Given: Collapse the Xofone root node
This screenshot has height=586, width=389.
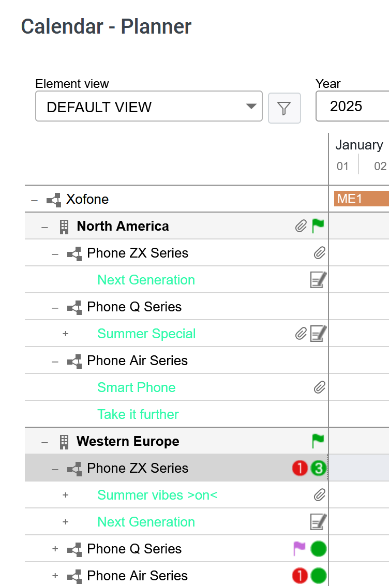Looking at the screenshot, I should coord(34,200).
